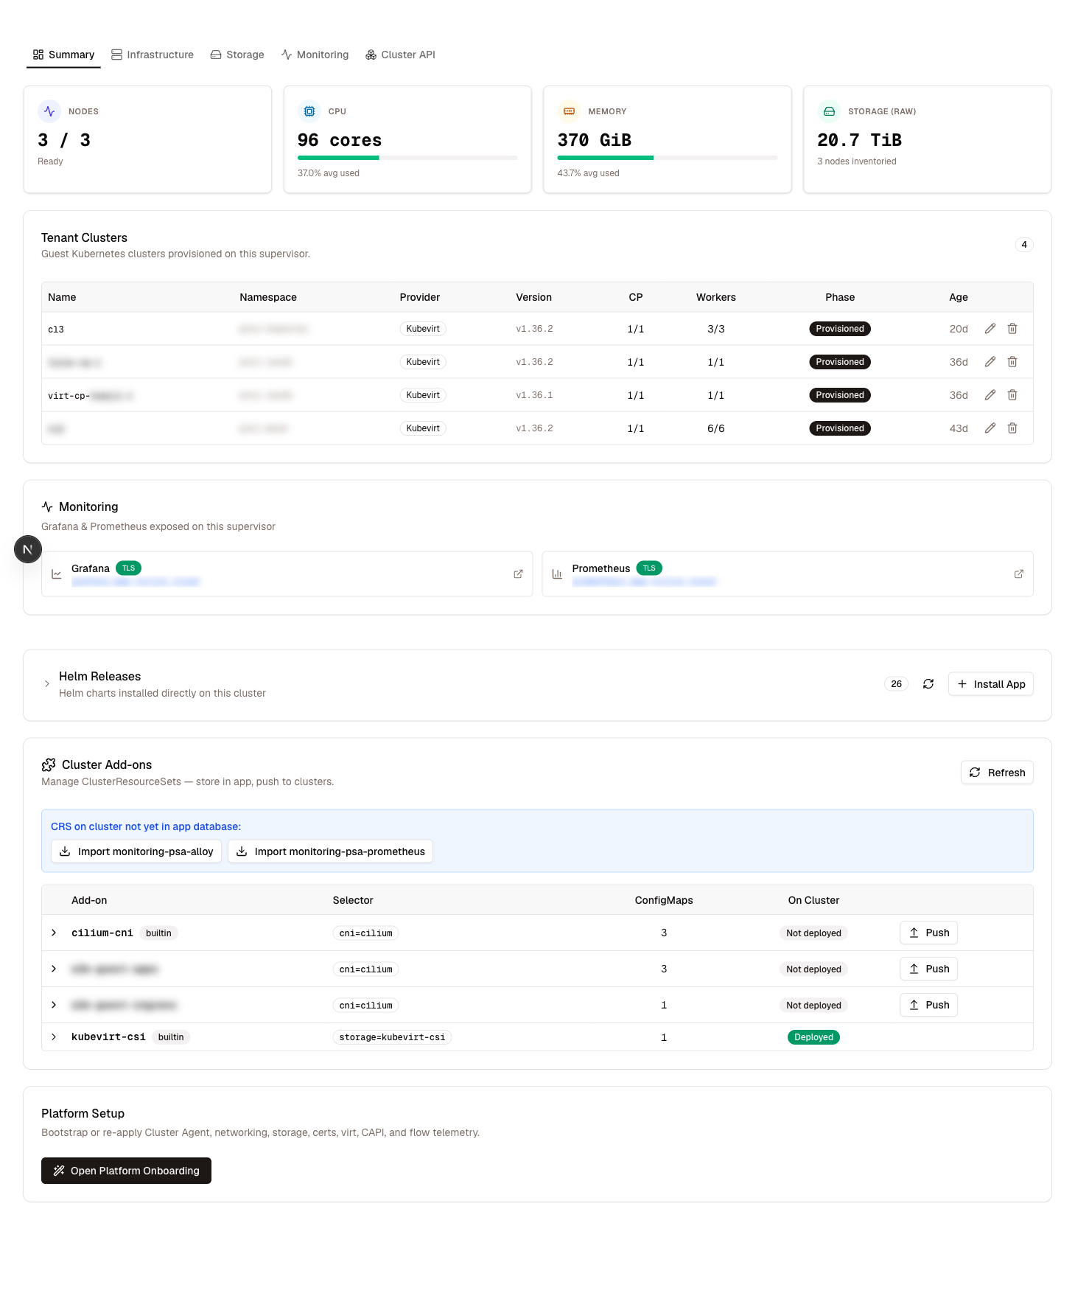This screenshot has height=1296, width=1075.
Task: Click the cl3 cluster name
Action: (56, 330)
